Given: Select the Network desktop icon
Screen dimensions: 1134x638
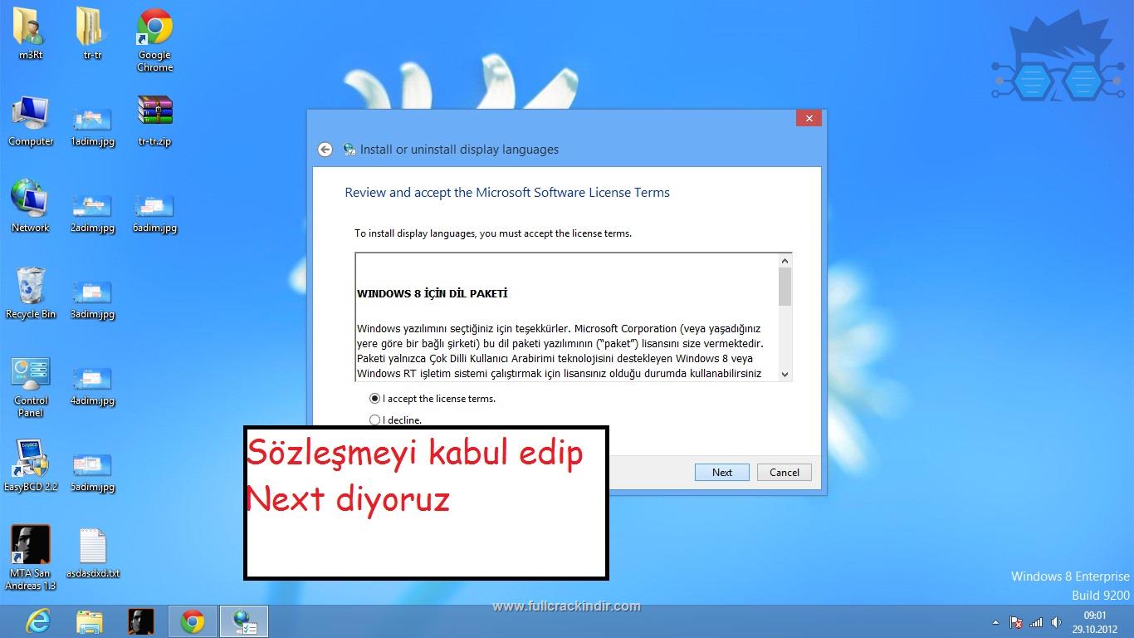Looking at the screenshot, I should coord(31,206).
